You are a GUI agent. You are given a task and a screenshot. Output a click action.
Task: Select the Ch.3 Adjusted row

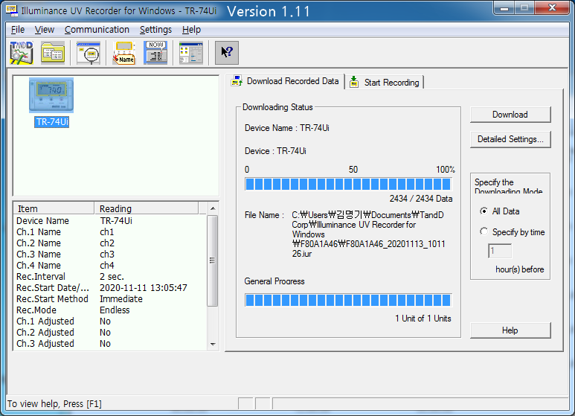110,344
